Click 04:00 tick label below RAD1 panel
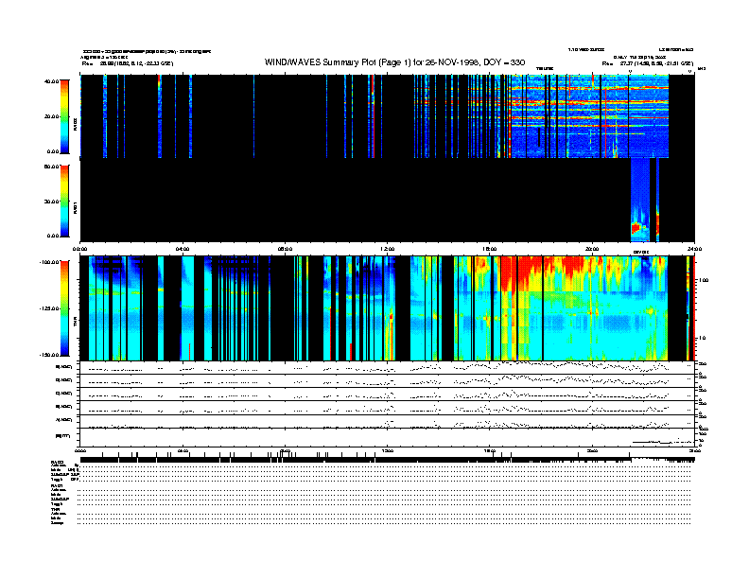Image resolution: width=749 pixels, height=579 pixels. click(x=183, y=249)
